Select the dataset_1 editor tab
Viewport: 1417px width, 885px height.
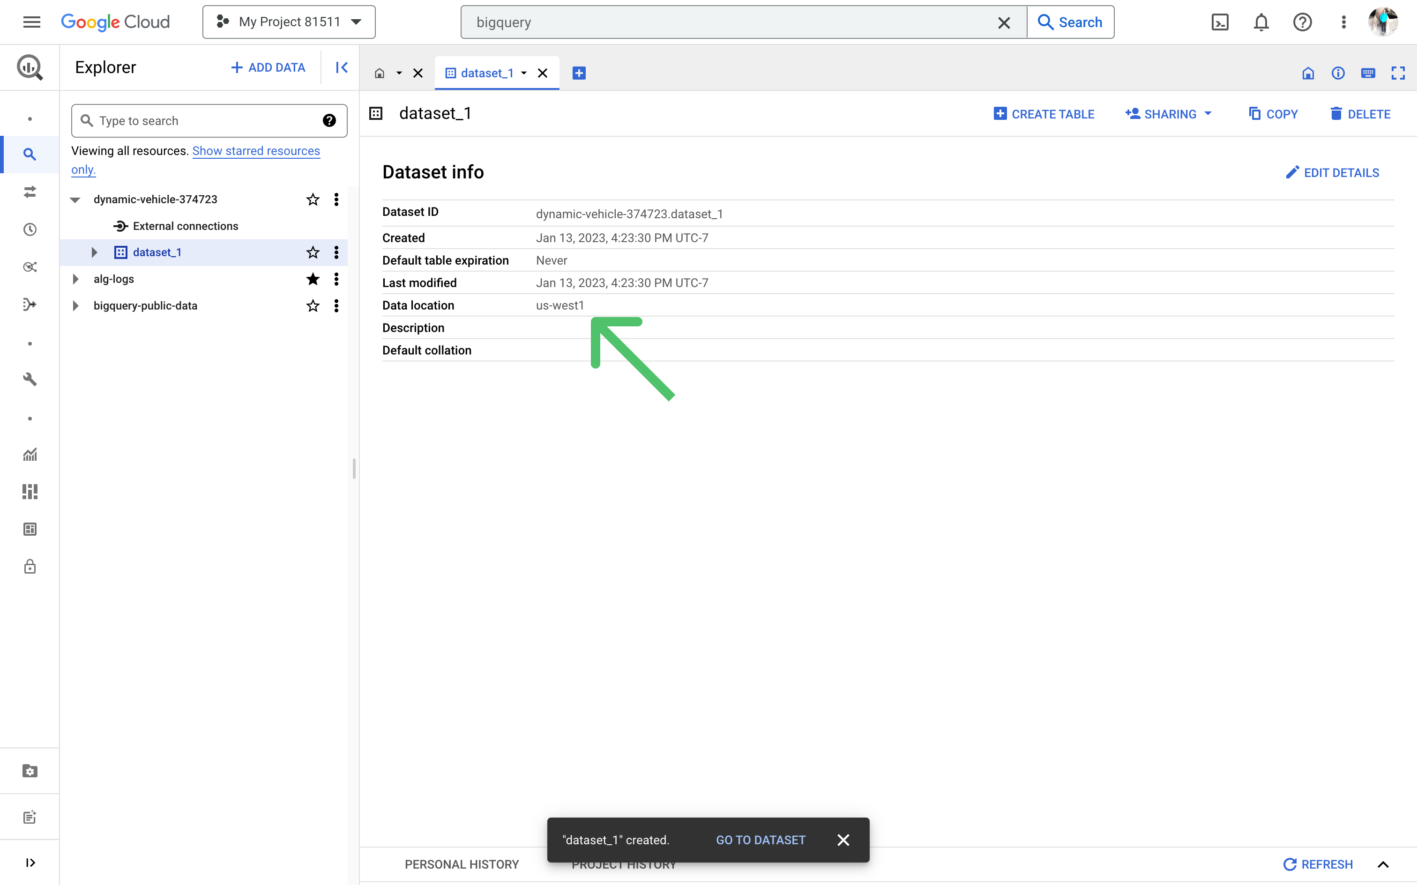[487, 73]
